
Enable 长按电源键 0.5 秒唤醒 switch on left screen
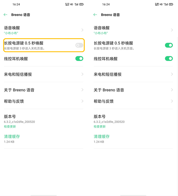pyautogui.click(x=79, y=45)
